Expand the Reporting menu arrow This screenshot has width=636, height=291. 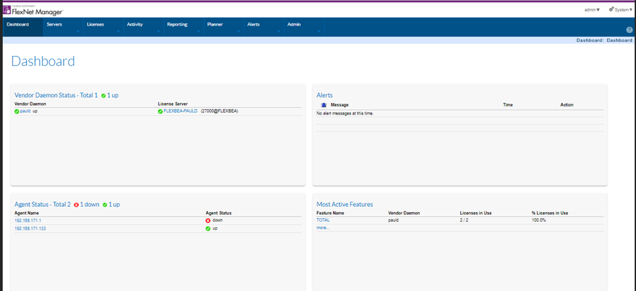point(198,32)
